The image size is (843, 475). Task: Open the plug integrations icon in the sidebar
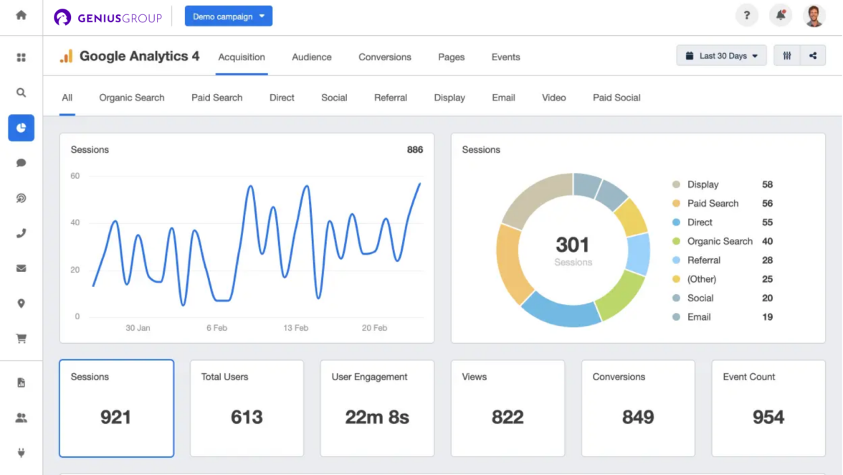coord(21,453)
